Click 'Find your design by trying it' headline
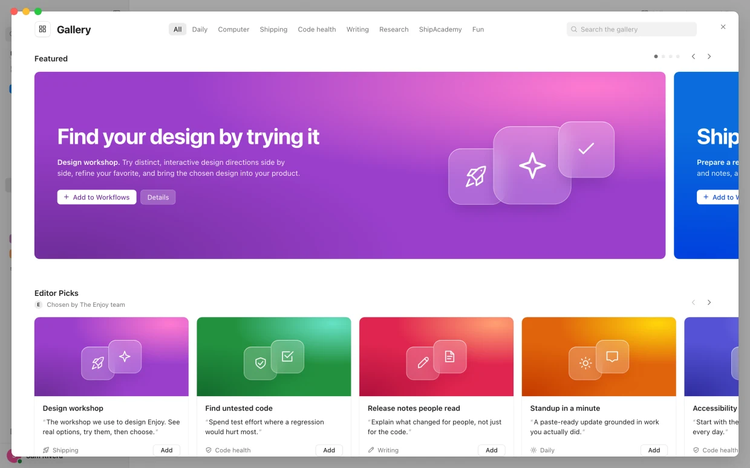 pos(188,137)
